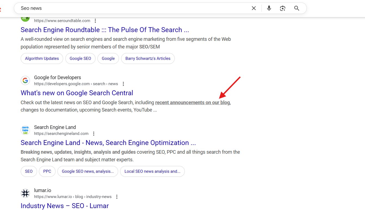Click the Search Engine Land favicon
Screen dimensions: 365x210
pos(25,130)
